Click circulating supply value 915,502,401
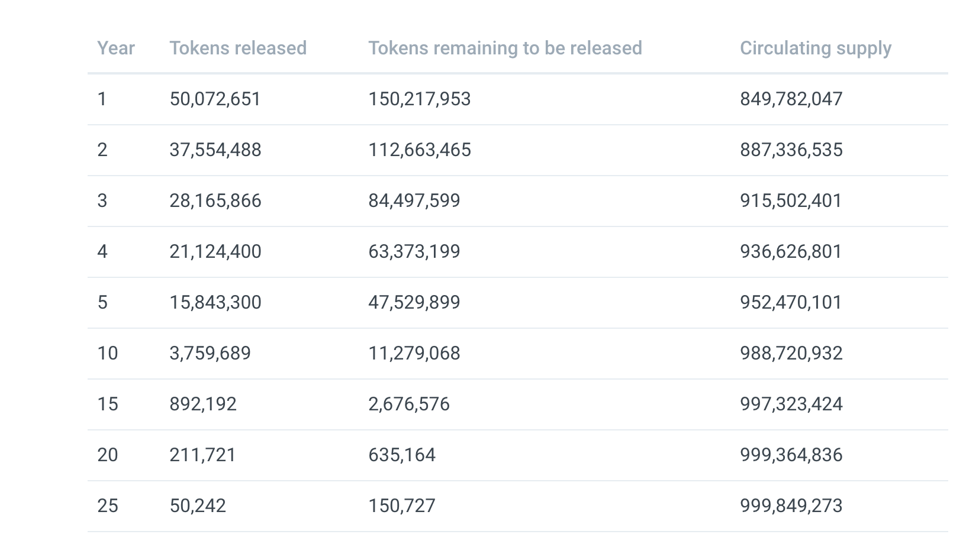 (x=791, y=200)
